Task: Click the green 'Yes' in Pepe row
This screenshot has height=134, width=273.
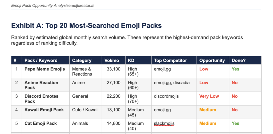Action: 235,69
